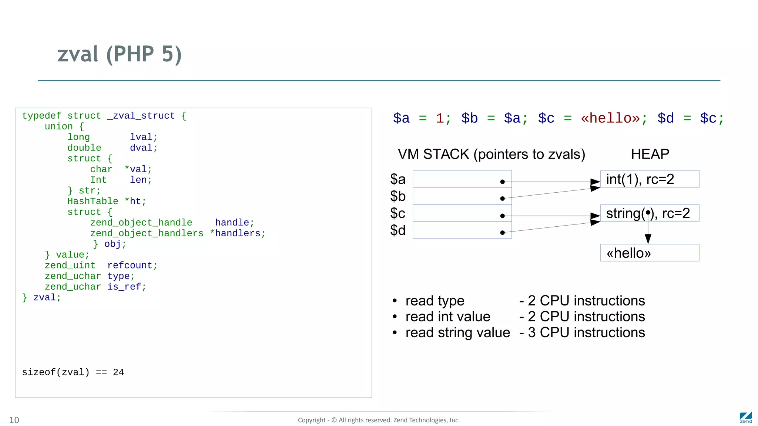Click '- 3 CPU instructions' text

point(582,333)
